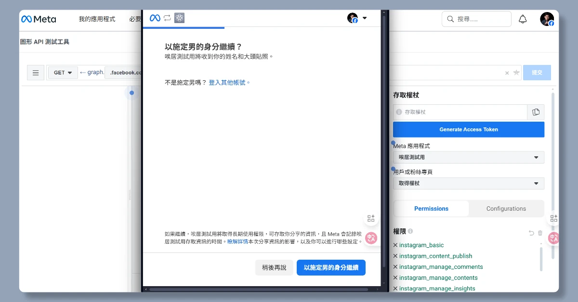Click the magnifier icon in the search box
This screenshot has width=578, height=302.
[x=450, y=19]
